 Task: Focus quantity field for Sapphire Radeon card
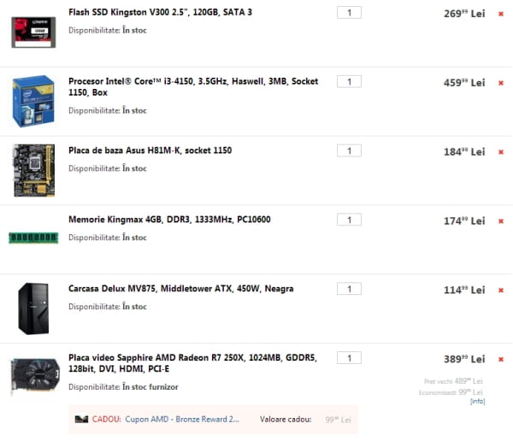coord(349,357)
